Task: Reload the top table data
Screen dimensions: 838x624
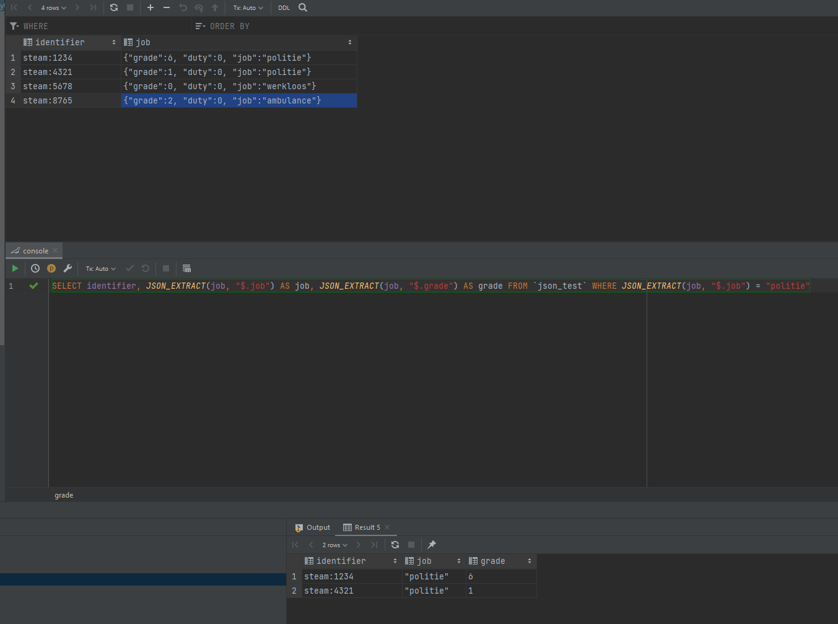Action: point(114,7)
